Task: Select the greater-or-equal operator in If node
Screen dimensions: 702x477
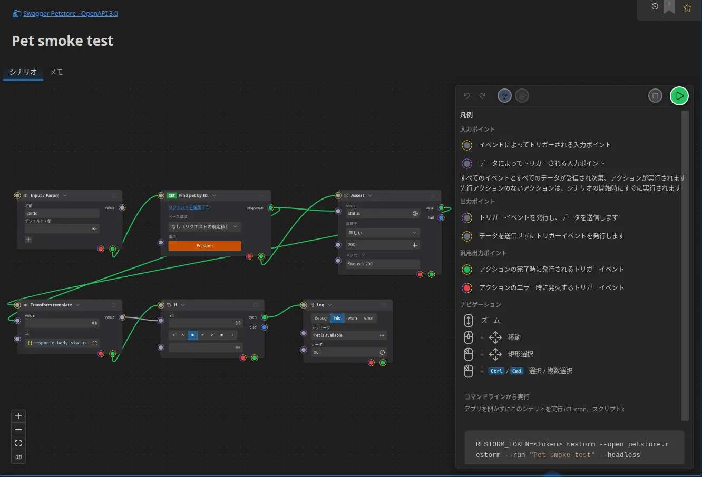Action: pos(202,335)
